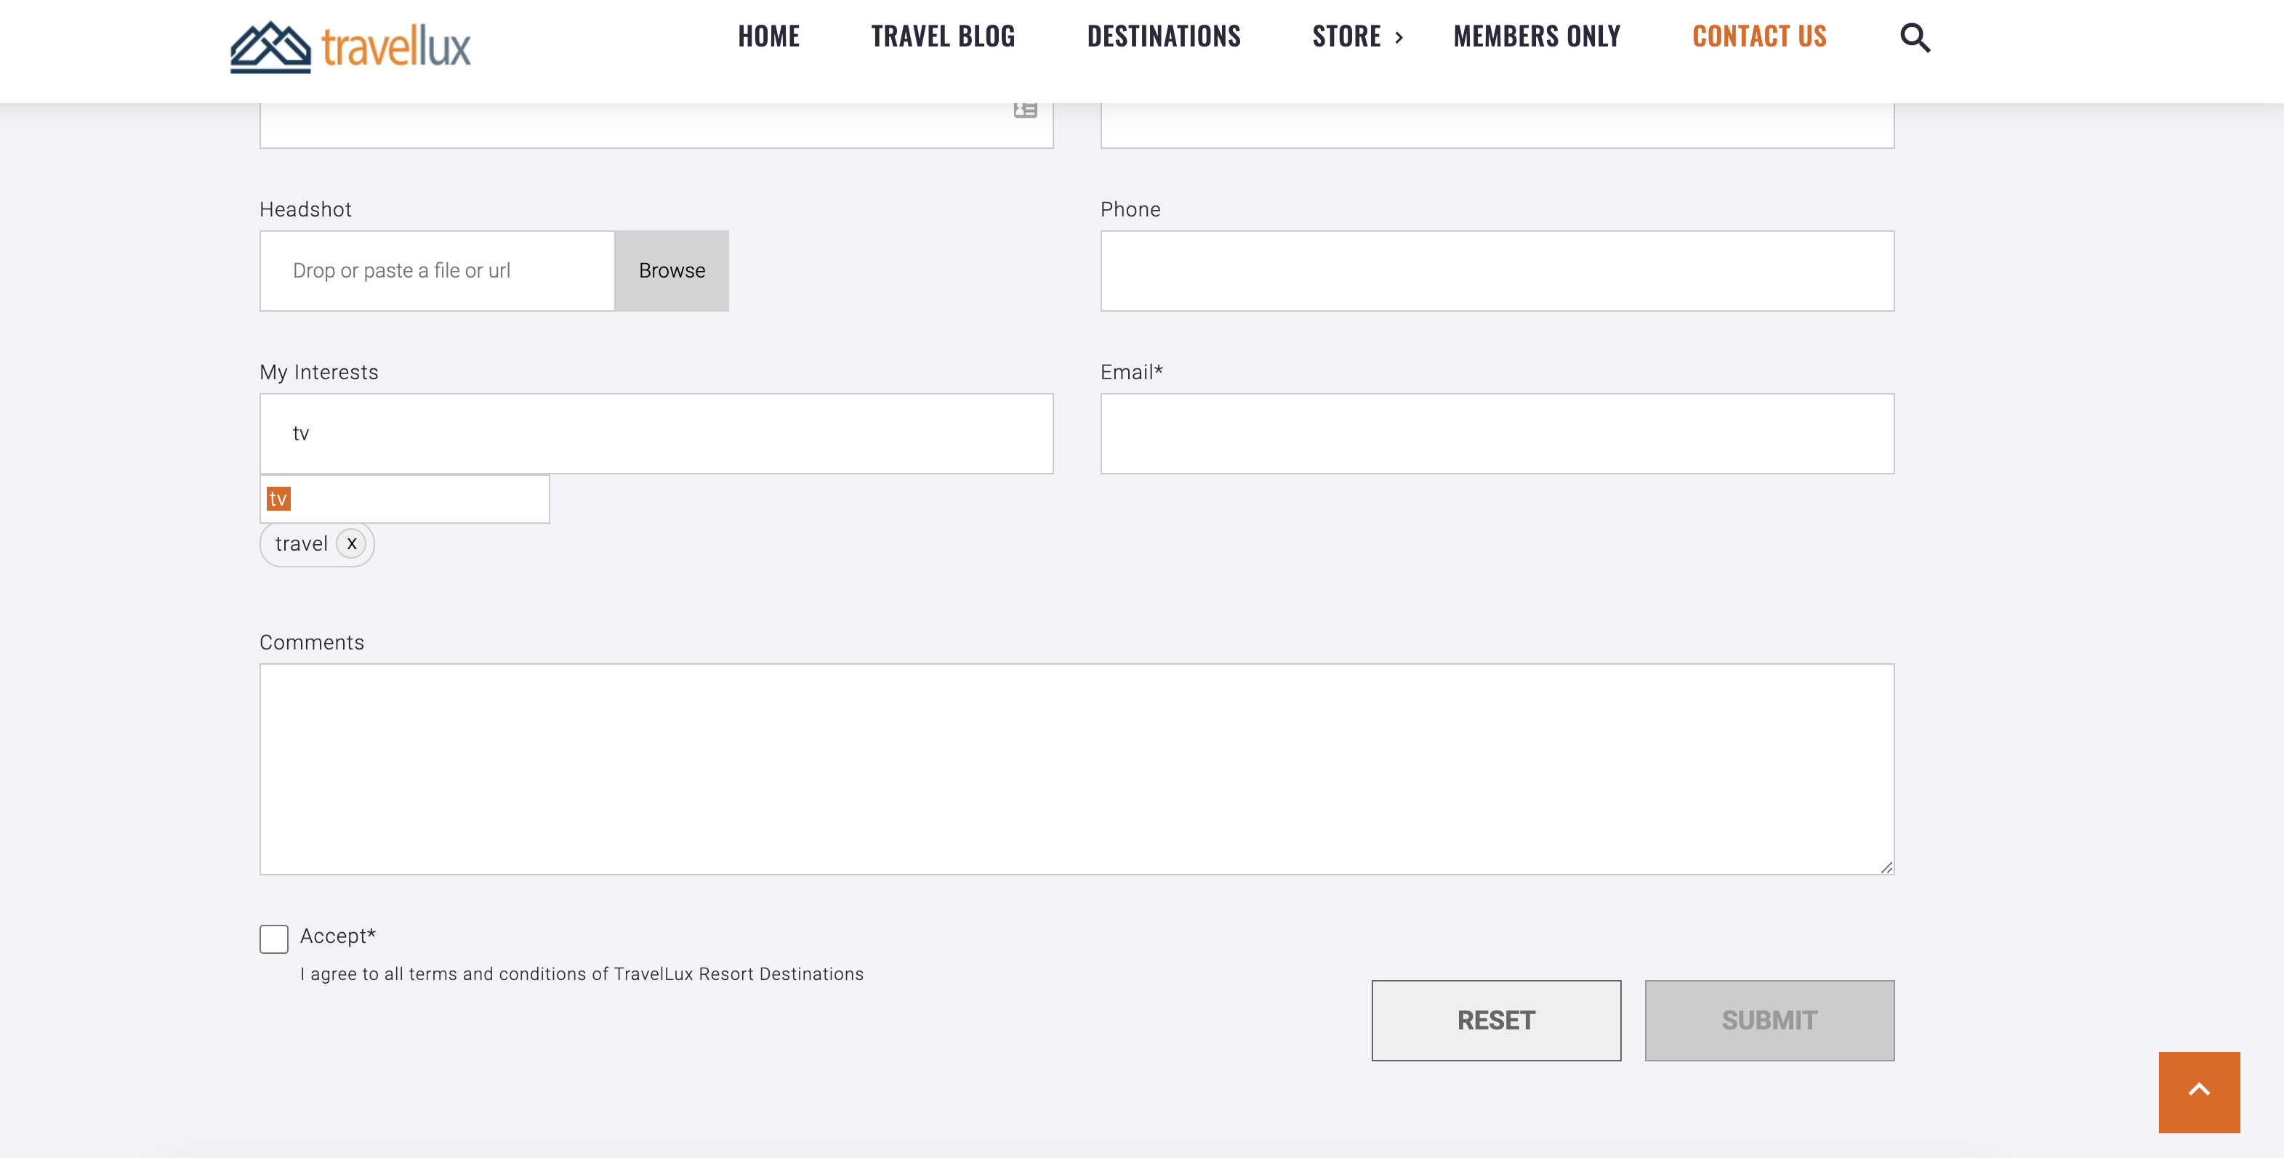Click the drop or paste file field

[x=435, y=270]
